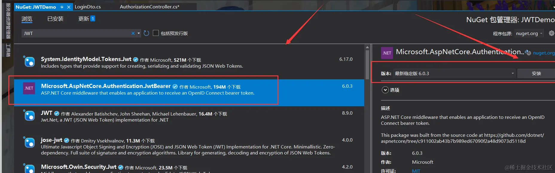
Task: Click the scroll-up arrow of package list
Action: 367,47
